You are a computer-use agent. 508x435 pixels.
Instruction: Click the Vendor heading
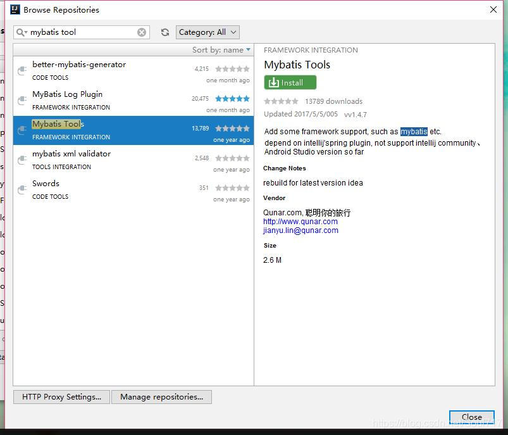tap(274, 198)
